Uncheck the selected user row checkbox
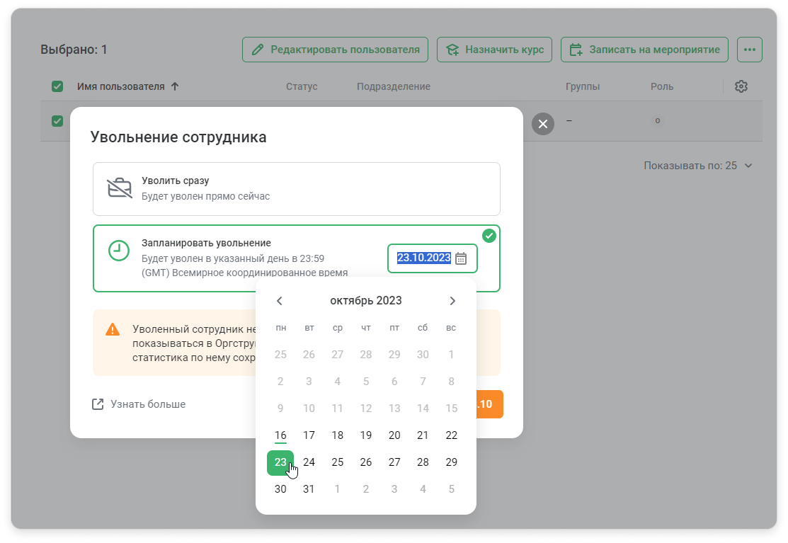788x543 pixels. 57,121
